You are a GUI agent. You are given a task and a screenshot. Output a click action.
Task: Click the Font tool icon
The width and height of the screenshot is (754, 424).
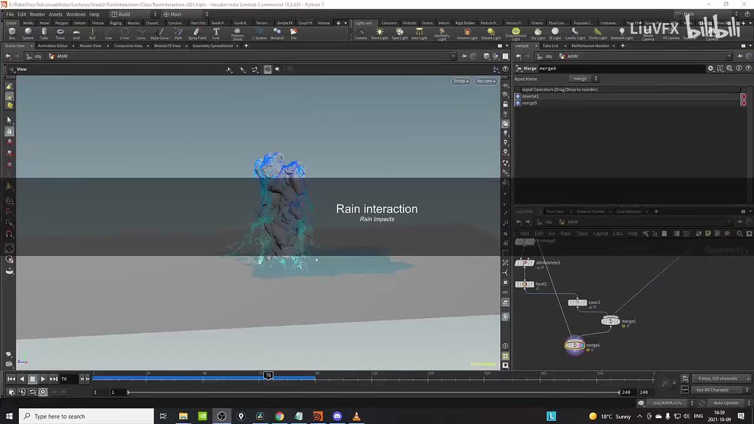(216, 34)
